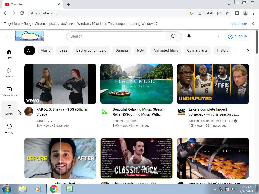Filter by Jazz chip
This screenshot has height=194, width=259.
tap(63, 50)
